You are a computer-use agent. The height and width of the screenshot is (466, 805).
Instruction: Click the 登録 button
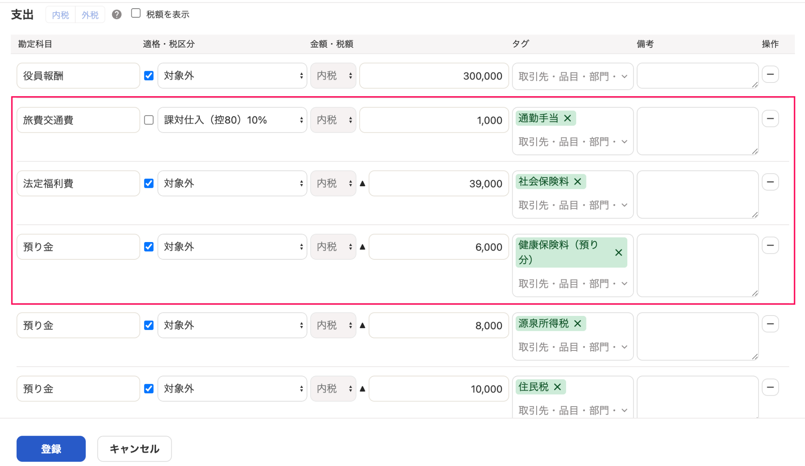pyautogui.click(x=51, y=449)
